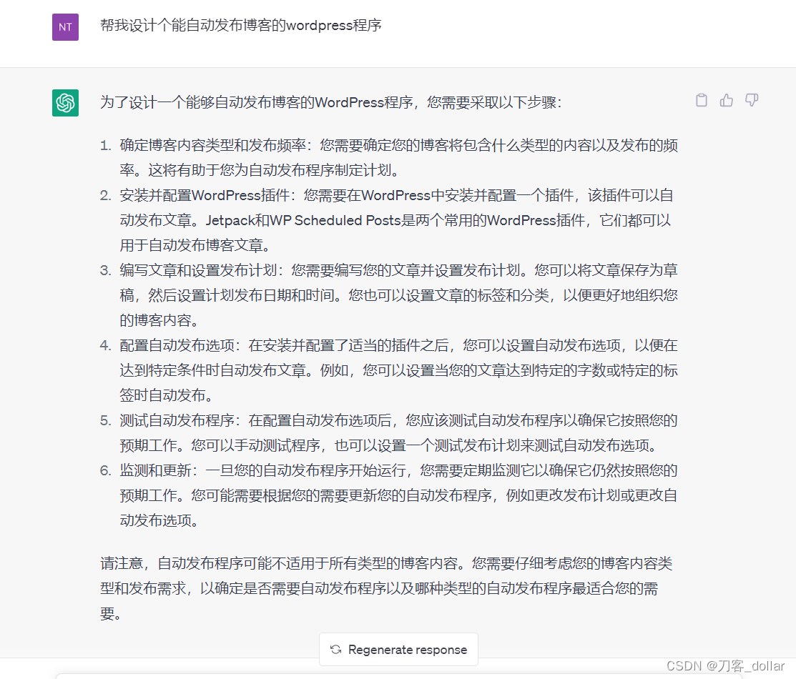
Task: Click the intro line 为了设计一个能够自动发布博客
Action: click(331, 102)
